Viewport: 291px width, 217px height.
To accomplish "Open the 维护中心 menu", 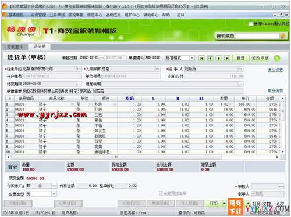I will coord(132,15).
